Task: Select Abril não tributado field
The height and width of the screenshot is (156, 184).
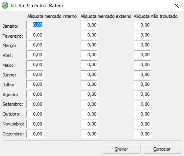Action: point(142,55)
